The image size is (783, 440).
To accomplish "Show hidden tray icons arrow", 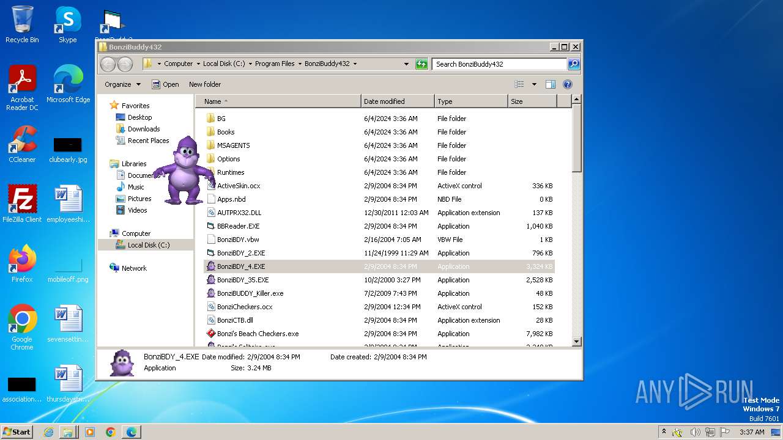I will click(664, 432).
